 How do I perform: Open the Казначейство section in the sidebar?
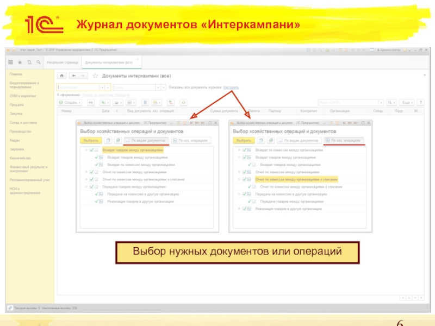coord(20,158)
